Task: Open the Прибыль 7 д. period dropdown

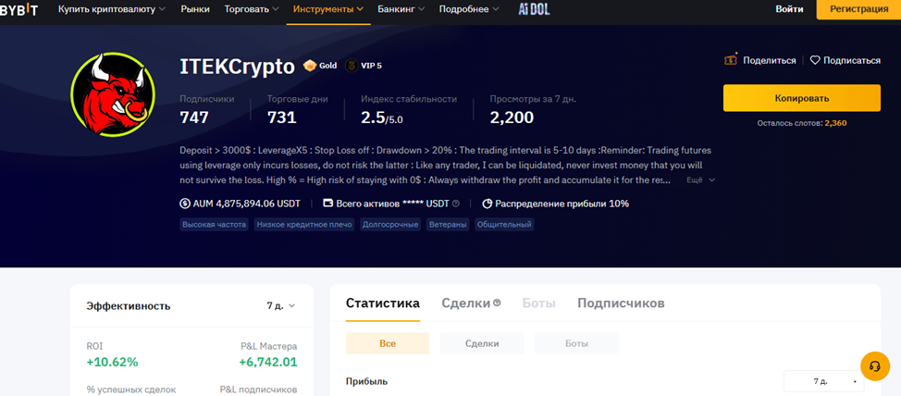Action: pos(823,381)
